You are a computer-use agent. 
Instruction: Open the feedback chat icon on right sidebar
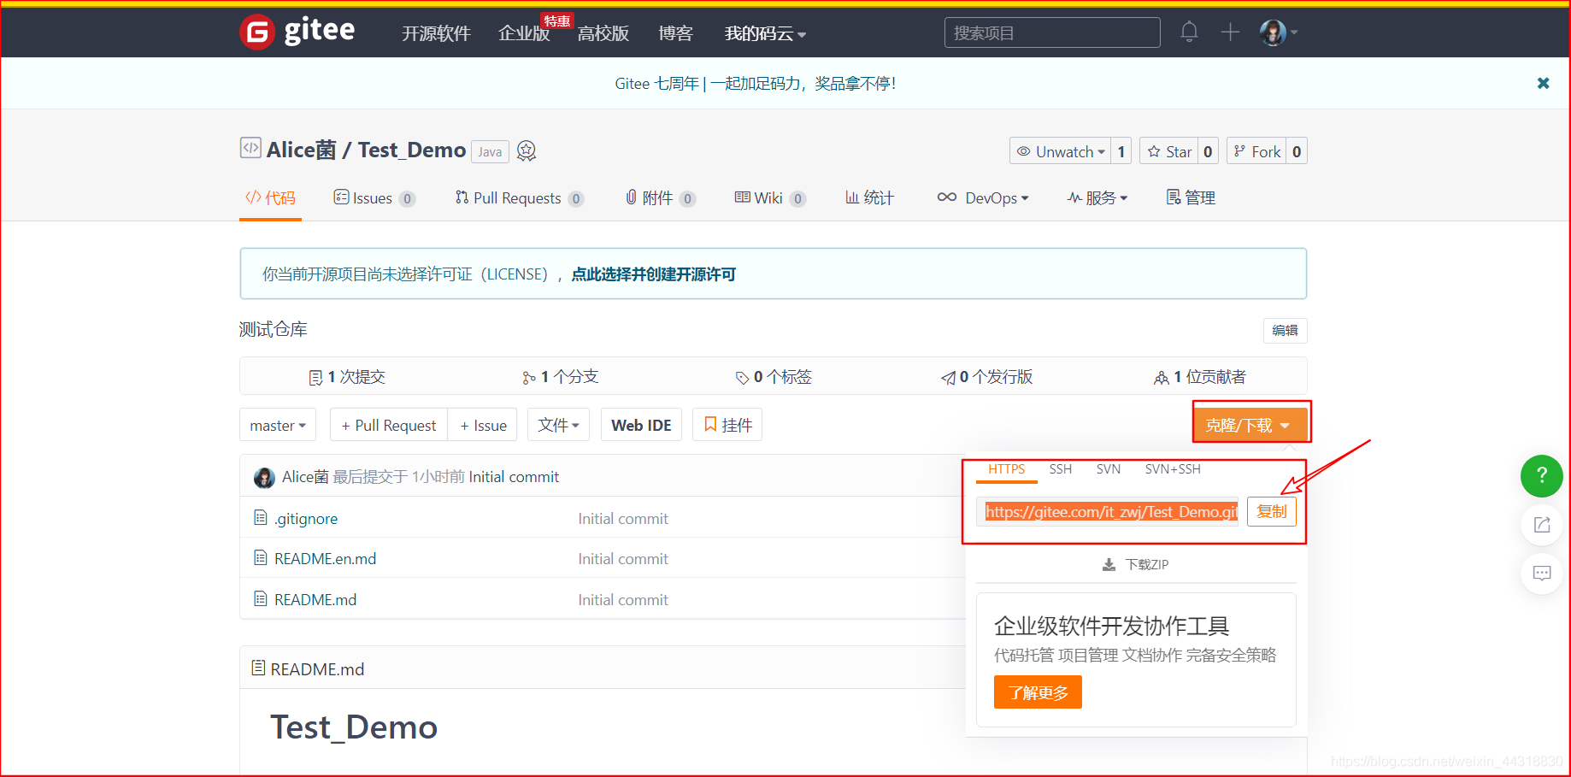tap(1541, 573)
